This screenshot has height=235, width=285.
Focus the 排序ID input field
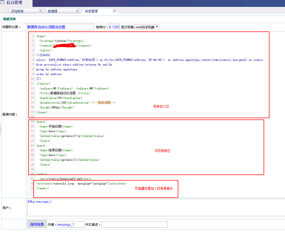(x=114, y=27)
